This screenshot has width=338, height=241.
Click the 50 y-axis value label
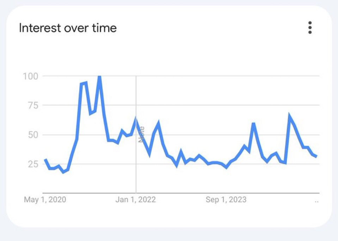(x=33, y=135)
